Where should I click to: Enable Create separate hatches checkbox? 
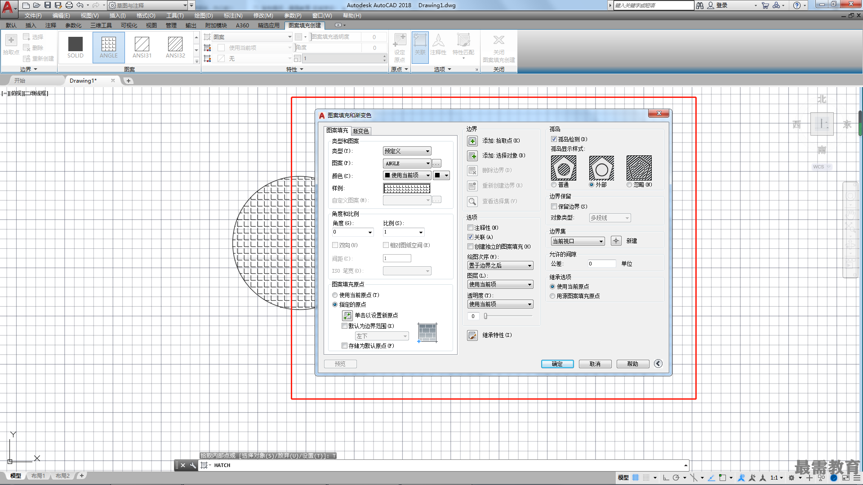click(470, 247)
